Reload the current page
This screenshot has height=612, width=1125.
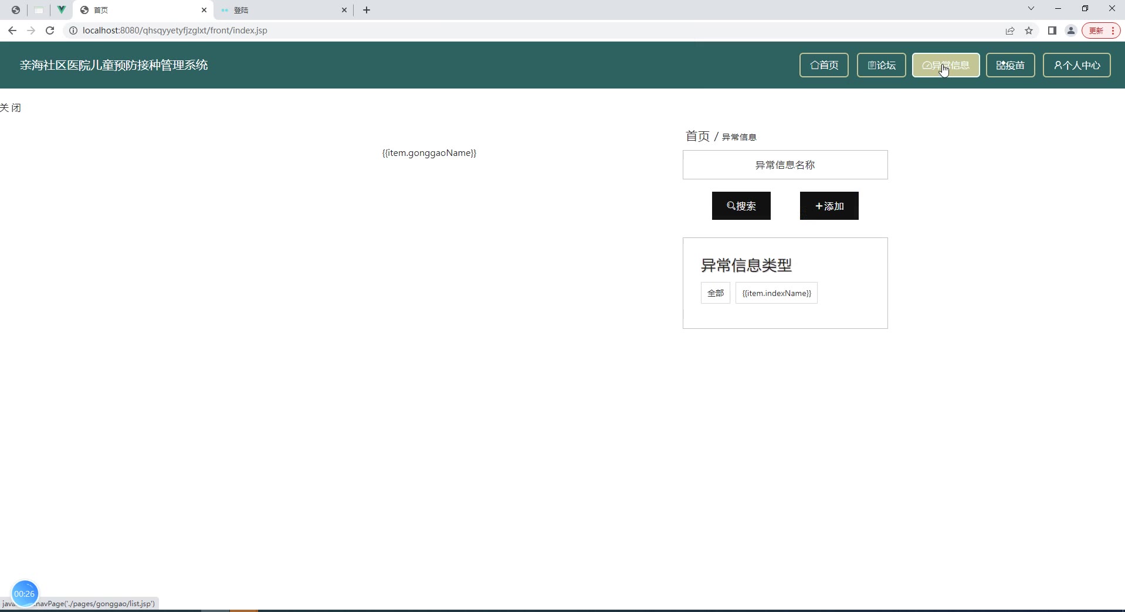[x=50, y=30]
